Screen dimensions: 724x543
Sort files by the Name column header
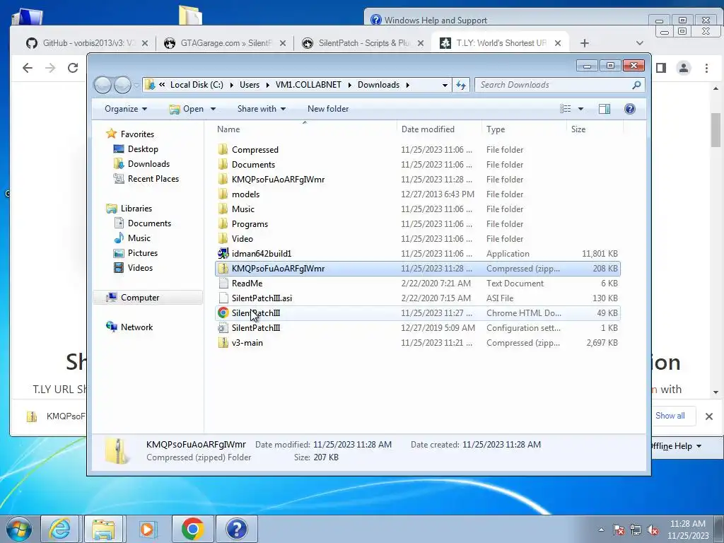tap(305, 129)
